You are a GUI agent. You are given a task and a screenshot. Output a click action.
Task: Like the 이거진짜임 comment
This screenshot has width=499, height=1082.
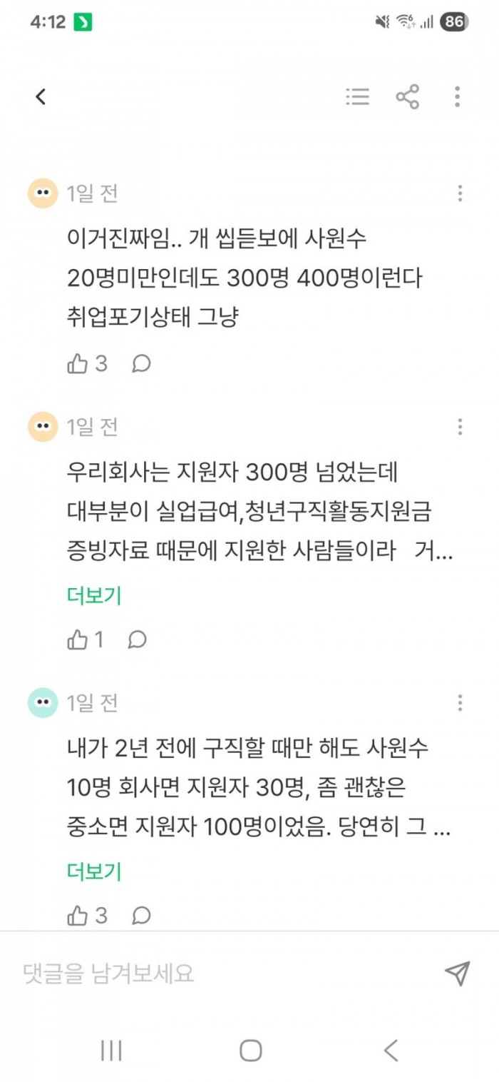coord(77,364)
